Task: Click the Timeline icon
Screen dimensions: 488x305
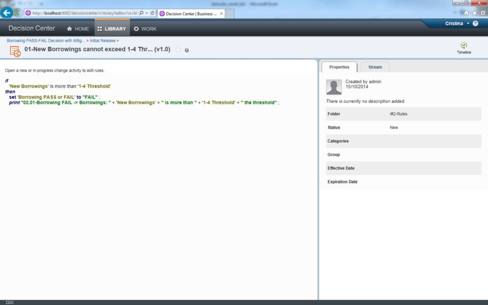Action: click(x=464, y=46)
